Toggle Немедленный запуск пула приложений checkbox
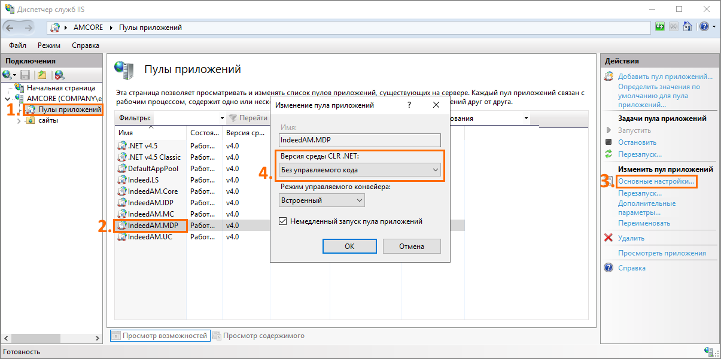Image resolution: width=721 pixels, height=359 pixels. point(283,221)
